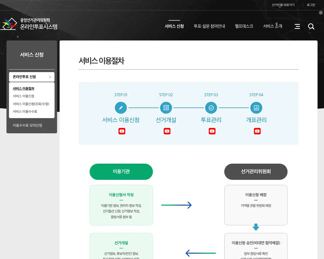324x259 pixels.
Task: Click the 선거관리위원회 button
Action: click(256, 171)
